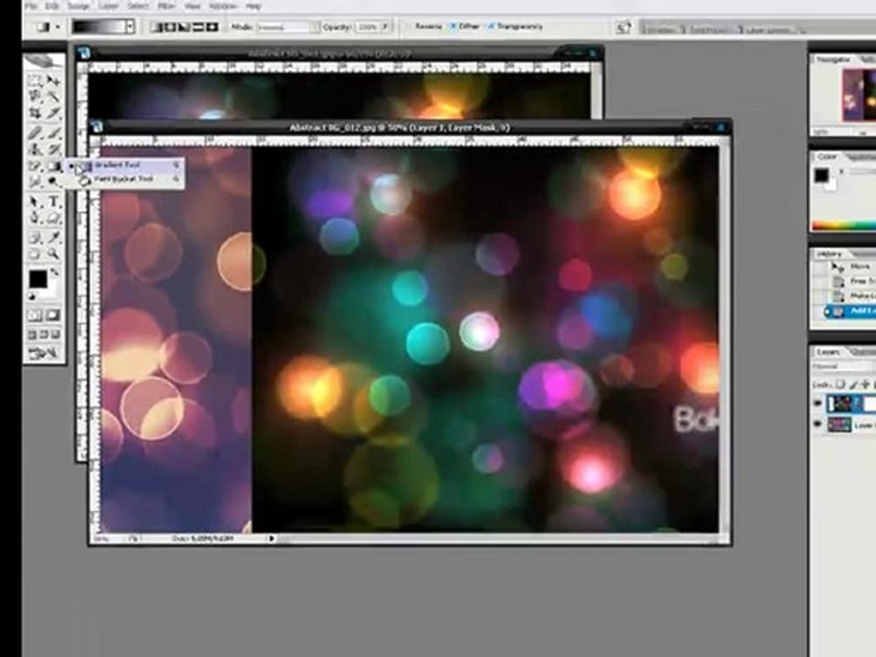Pick a color from Color panel spectrum ramp
This screenshot has width=876, height=657.
coord(843,225)
